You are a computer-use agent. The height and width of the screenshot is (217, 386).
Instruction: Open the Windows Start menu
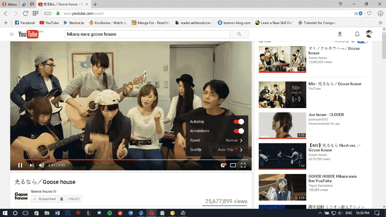(5, 213)
